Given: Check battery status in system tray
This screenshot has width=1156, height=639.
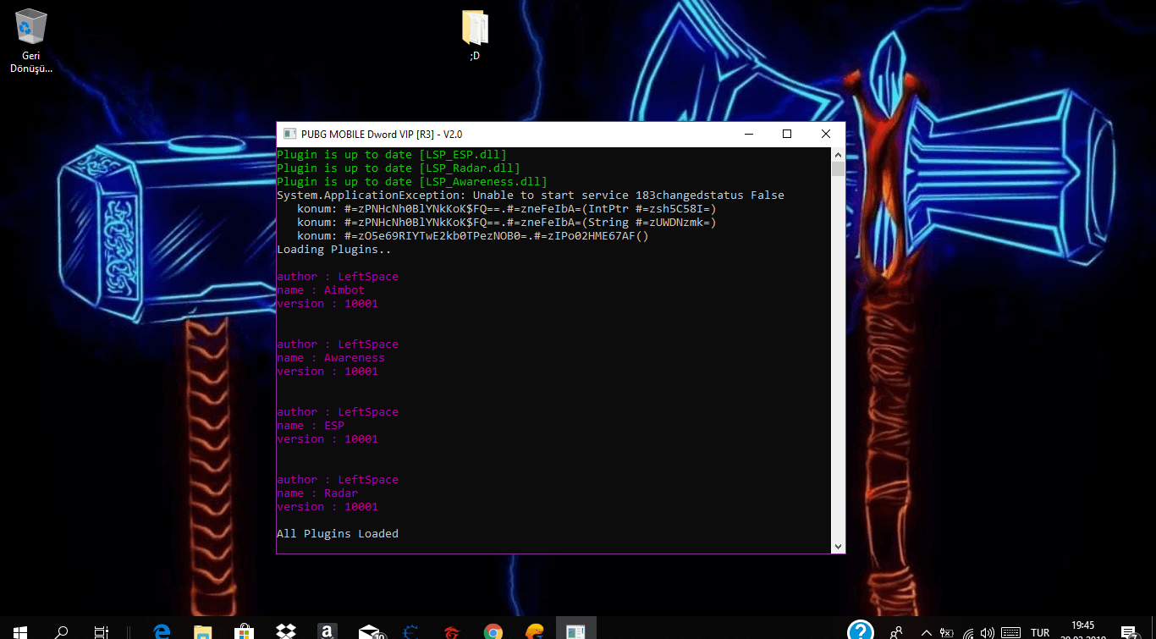Looking at the screenshot, I should pyautogui.click(x=948, y=633).
